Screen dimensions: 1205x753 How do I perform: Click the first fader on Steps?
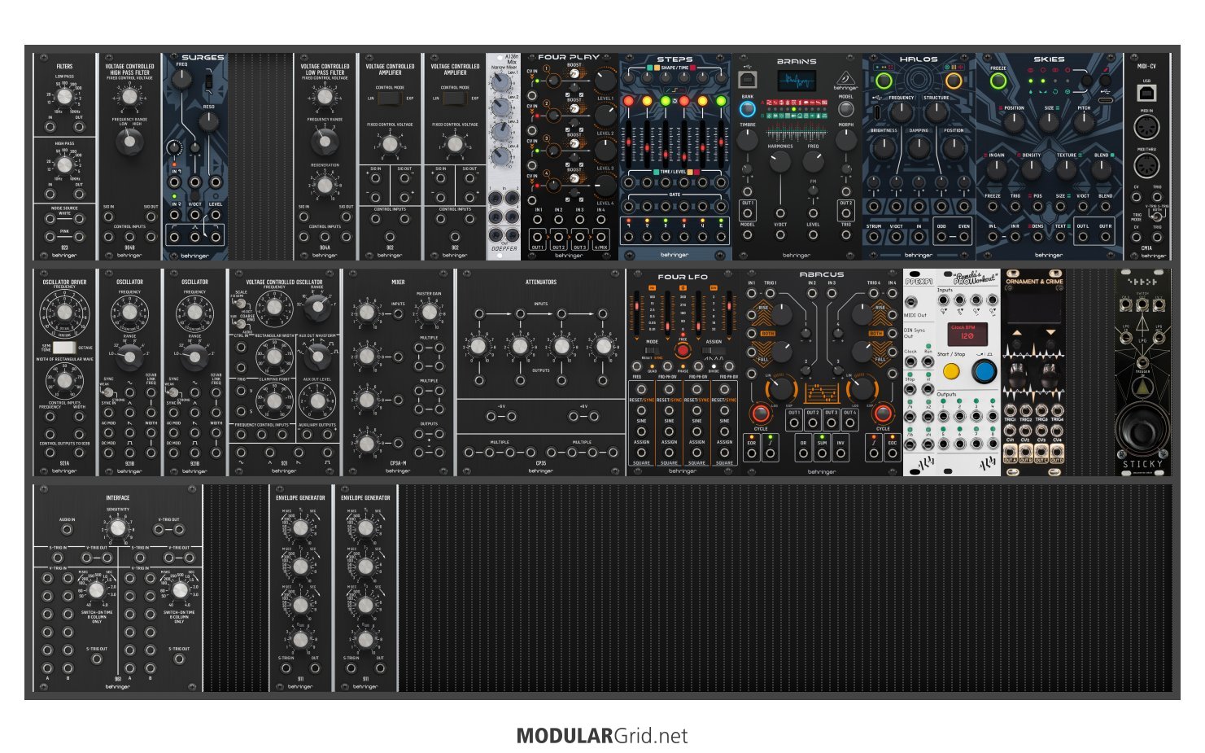click(629, 144)
